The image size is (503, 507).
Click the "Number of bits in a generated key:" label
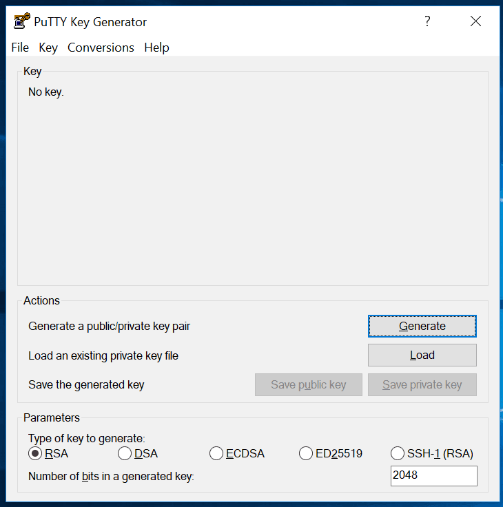(x=111, y=476)
